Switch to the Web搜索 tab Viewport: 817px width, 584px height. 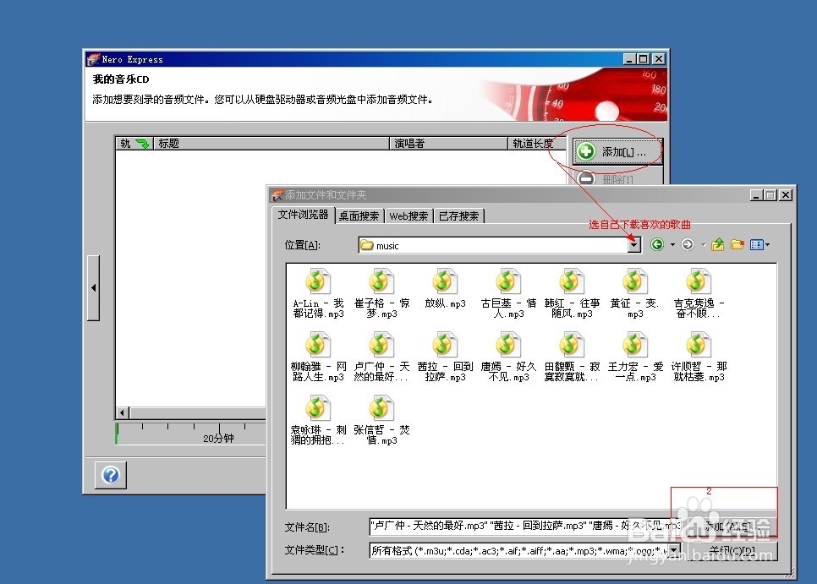pyautogui.click(x=408, y=215)
